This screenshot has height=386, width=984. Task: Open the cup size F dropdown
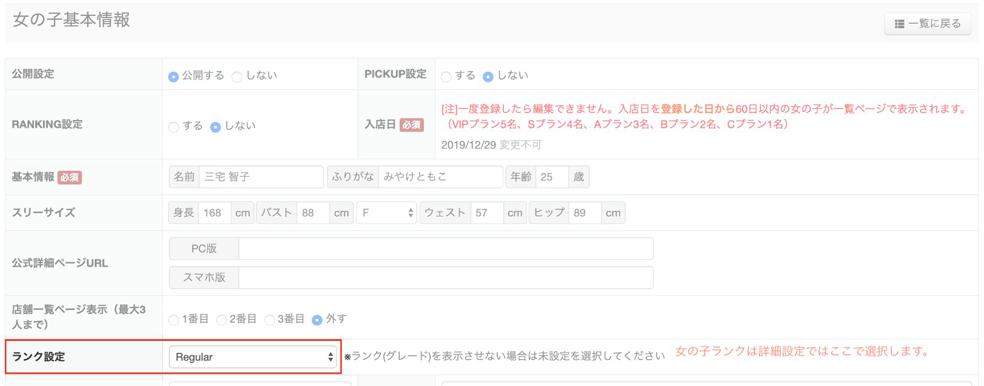[386, 213]
